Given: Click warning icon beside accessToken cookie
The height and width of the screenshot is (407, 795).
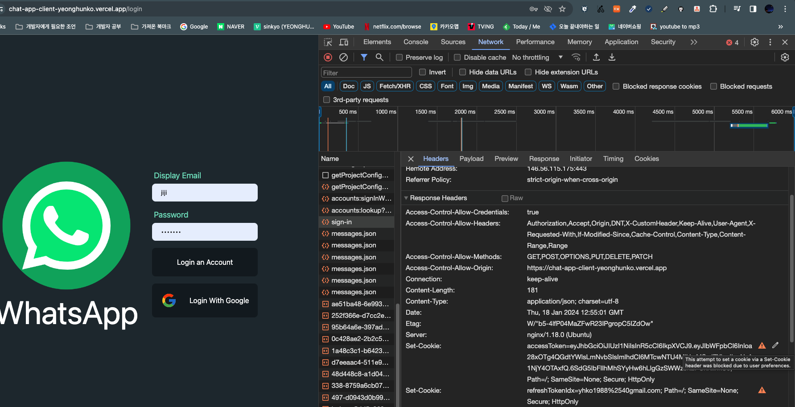Looking at the screenshot, I should pyautogui.click(x=762, y=345).
